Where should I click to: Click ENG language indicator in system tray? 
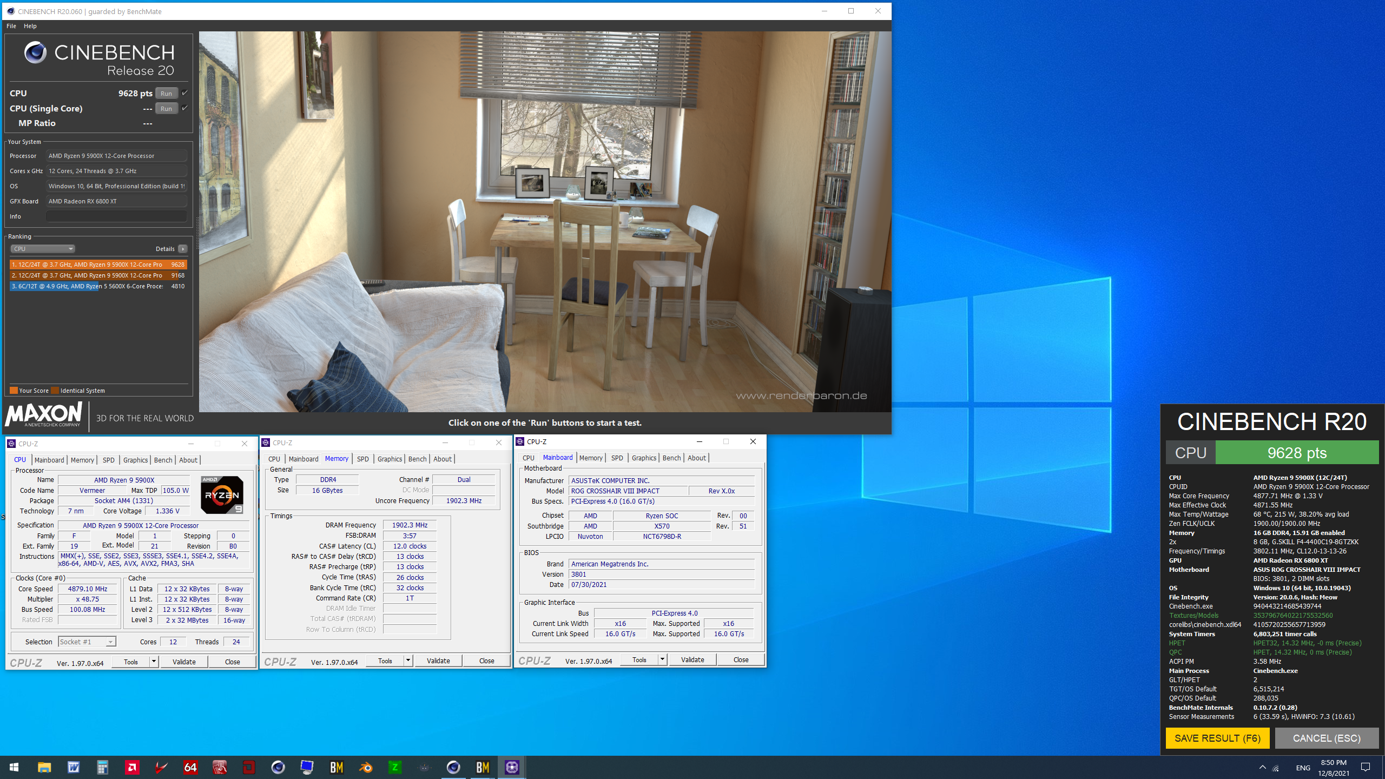pos(1303,768)
